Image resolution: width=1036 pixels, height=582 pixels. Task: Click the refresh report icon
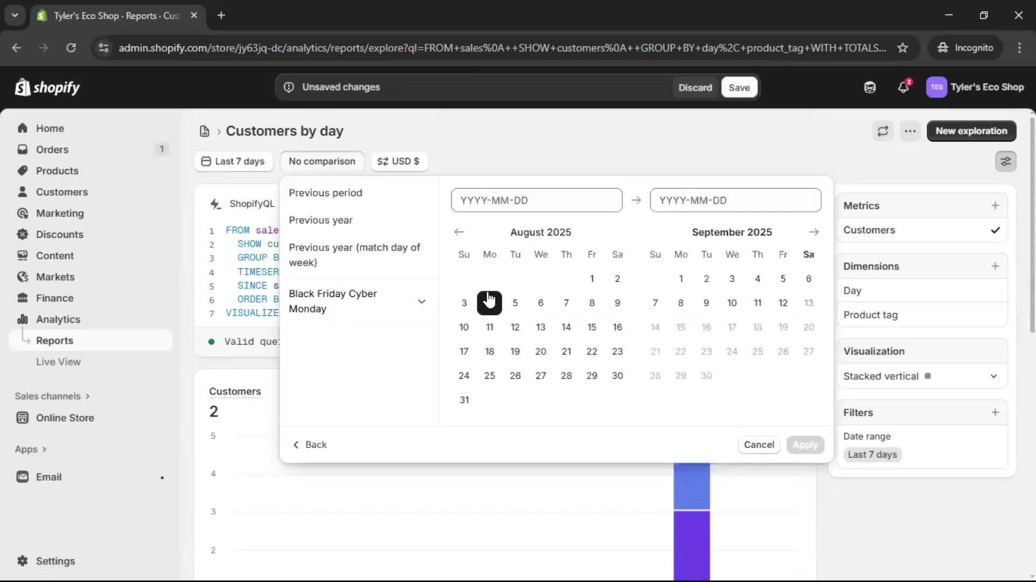pyautogui.click(x=883, y=131)
